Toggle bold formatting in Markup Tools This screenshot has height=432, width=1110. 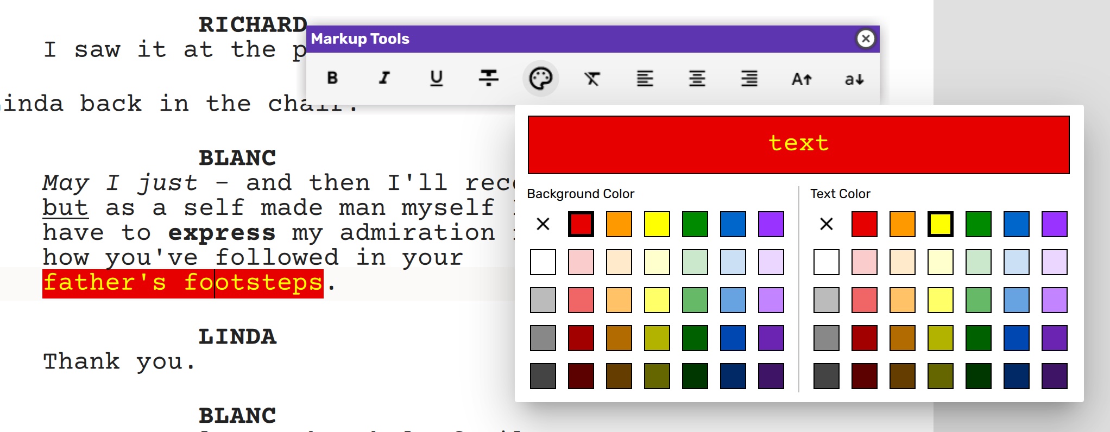pos(332,79)
